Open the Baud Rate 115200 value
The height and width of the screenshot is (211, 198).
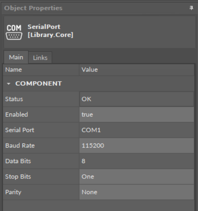click(x=136, y=146)
